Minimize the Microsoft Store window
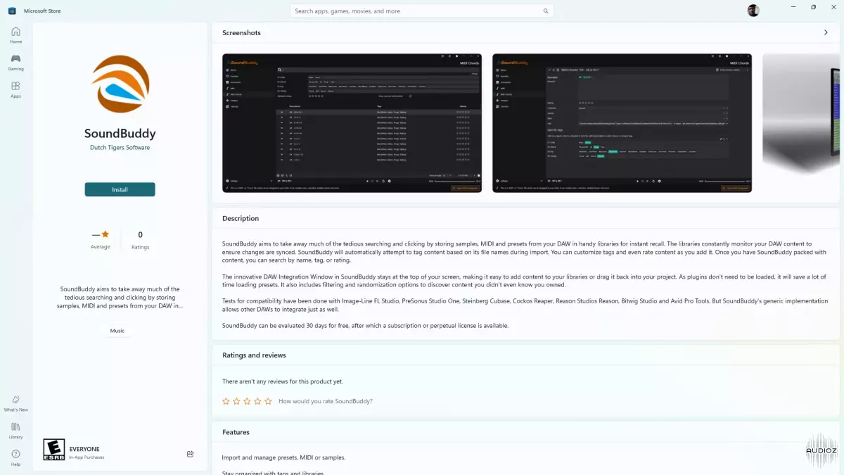Viewport: 844px width, 475px height. (793, 7)
